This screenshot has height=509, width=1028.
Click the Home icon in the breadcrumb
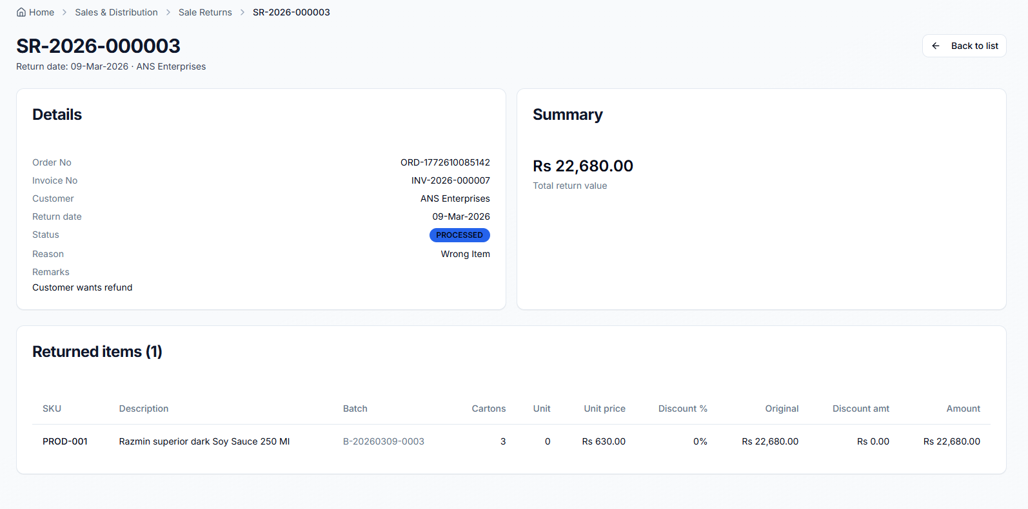21,12
